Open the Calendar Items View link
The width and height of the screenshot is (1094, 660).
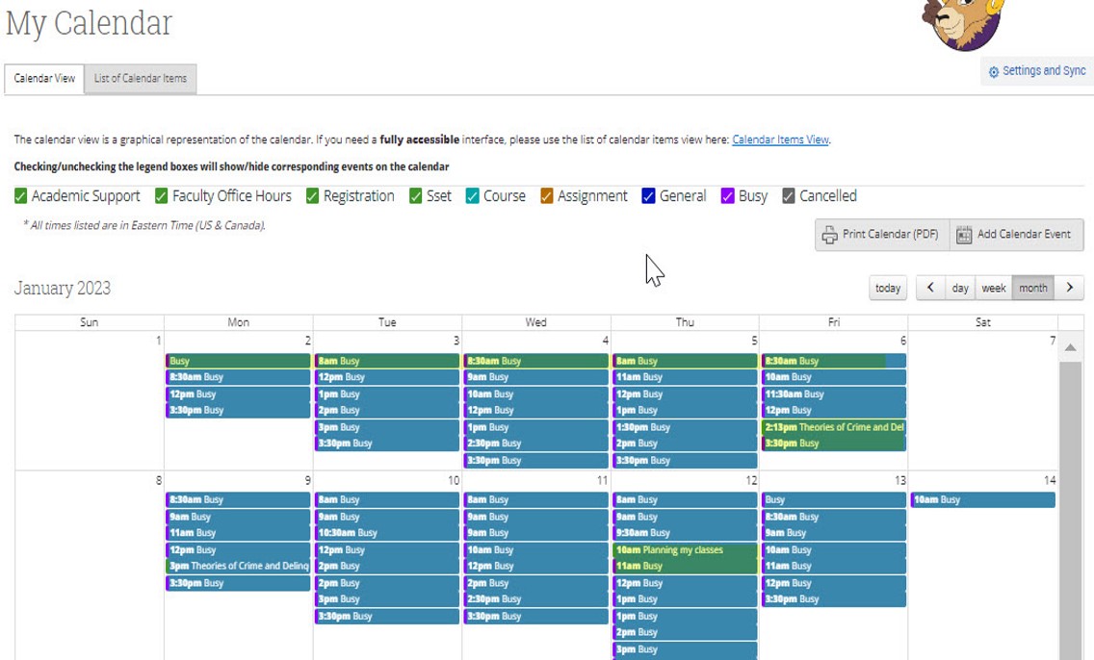click(x=780, y=140)
